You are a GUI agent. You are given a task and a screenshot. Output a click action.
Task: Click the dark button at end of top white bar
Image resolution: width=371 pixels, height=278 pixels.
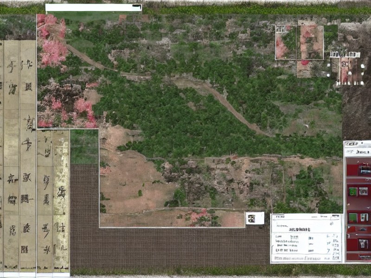coord(137,6)
